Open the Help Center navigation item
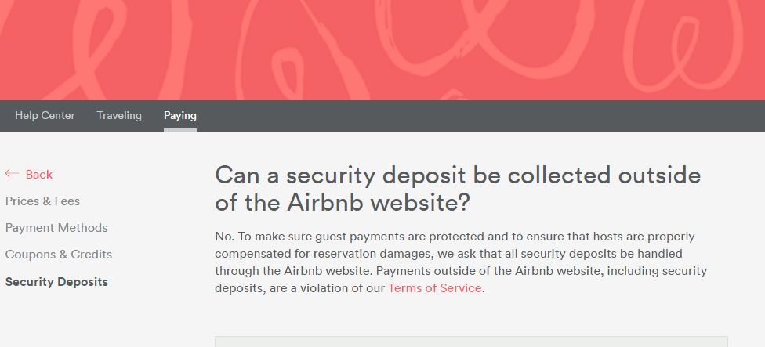765x347 pixels. pos(45,115)
